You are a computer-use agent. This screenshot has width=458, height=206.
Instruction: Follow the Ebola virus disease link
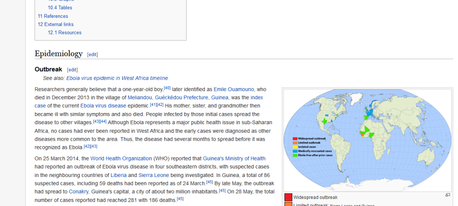coord(103,105)
